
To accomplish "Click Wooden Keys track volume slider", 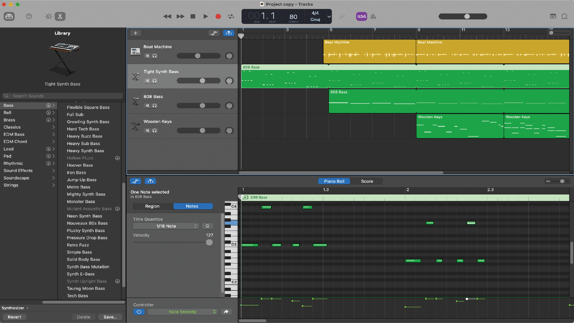I will (x=199, y=130).
